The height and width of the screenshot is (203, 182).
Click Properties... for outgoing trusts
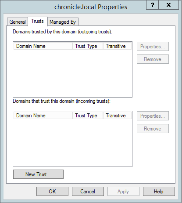tap(153, 47)
